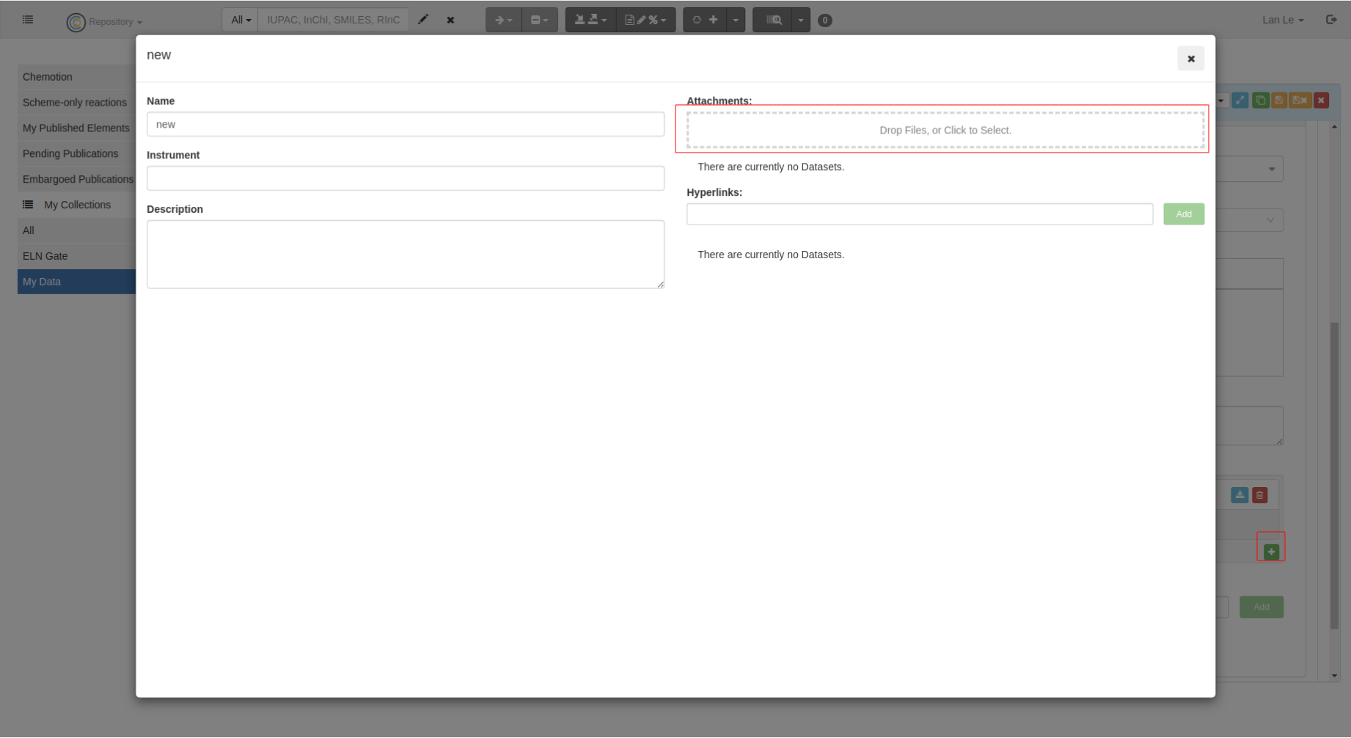
Task: Delete the dataset with the red trash icon
Action: tap(1260, 495)
